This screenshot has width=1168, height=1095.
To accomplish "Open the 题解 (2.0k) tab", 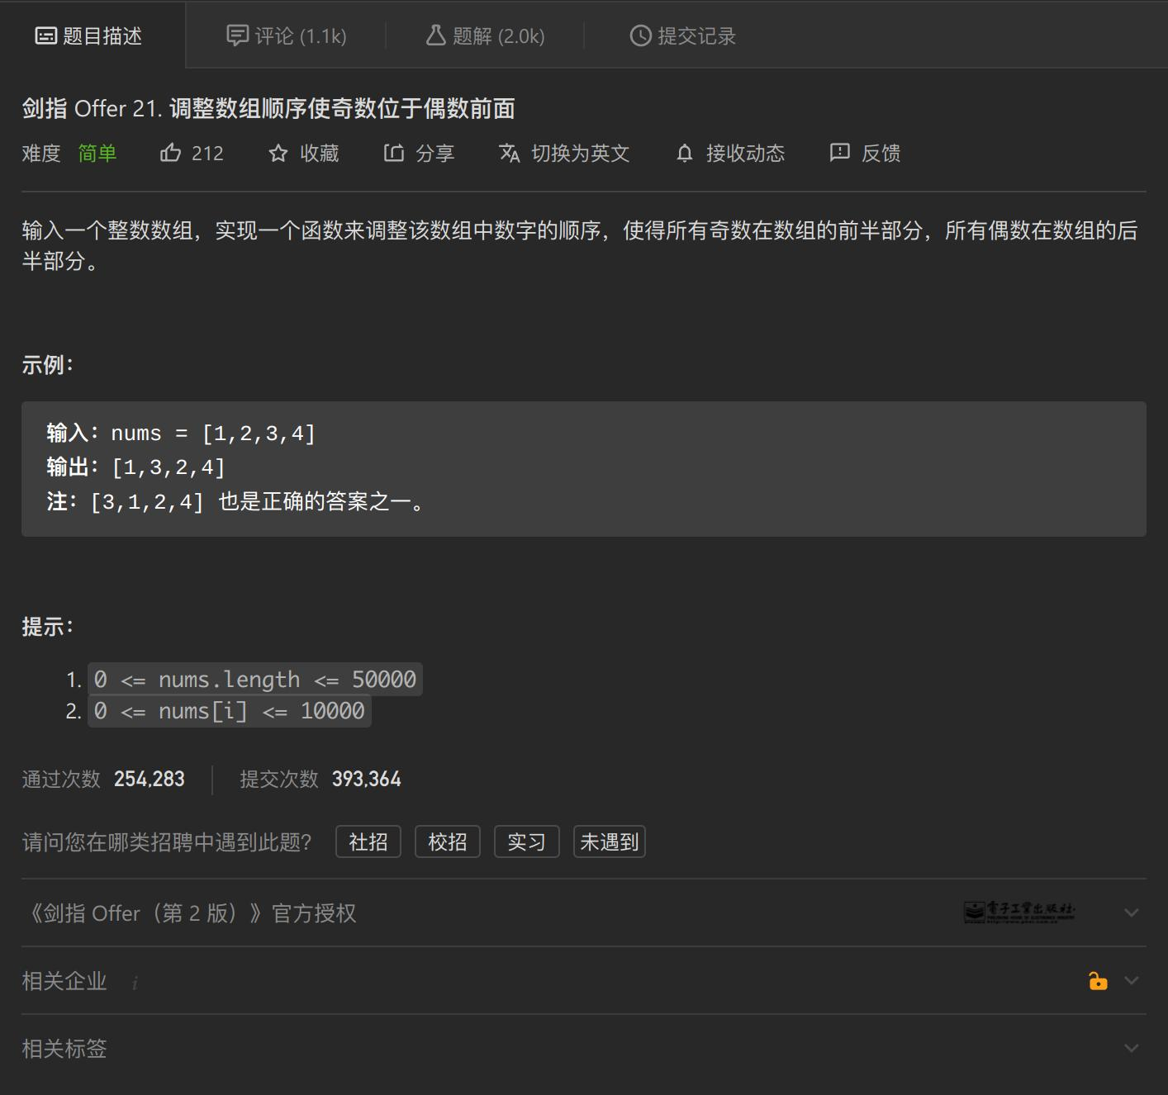I will point(485,36).
